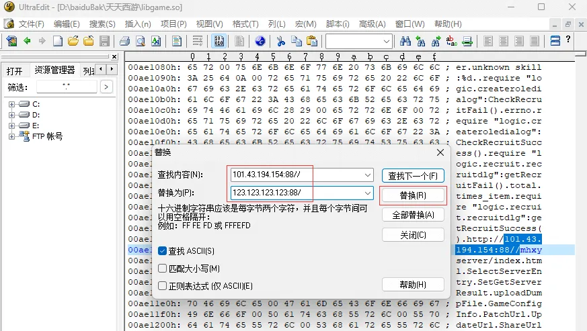Expand the E: drive node
The image size is (587, 331).
[11, 126]
